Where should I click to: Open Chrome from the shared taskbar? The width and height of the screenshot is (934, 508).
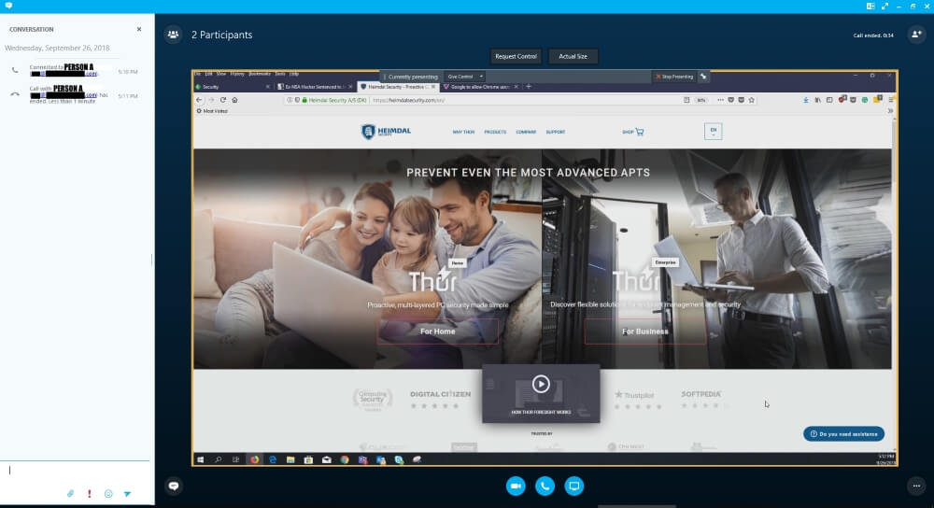pos(345,459)
